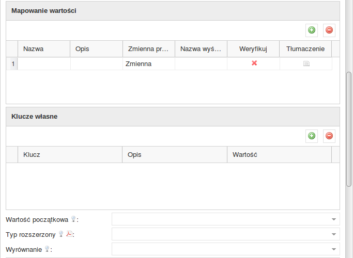Screen dimensions: 353x258
Task: Click the Zmienna pr... column header
Action: click(x=148, y=49)
